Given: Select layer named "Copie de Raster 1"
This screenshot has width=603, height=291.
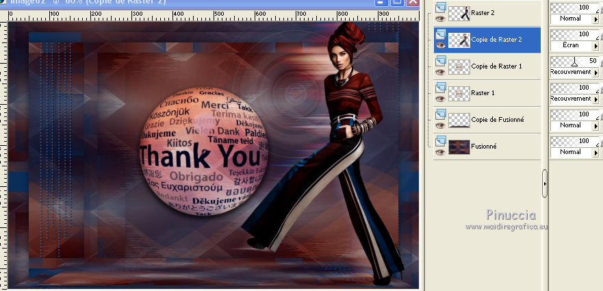Looking at the screenshot, I should (496, 66).
